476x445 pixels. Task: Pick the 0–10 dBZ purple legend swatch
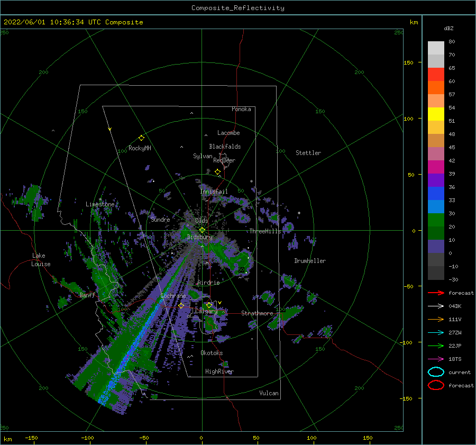click(436, 246)
